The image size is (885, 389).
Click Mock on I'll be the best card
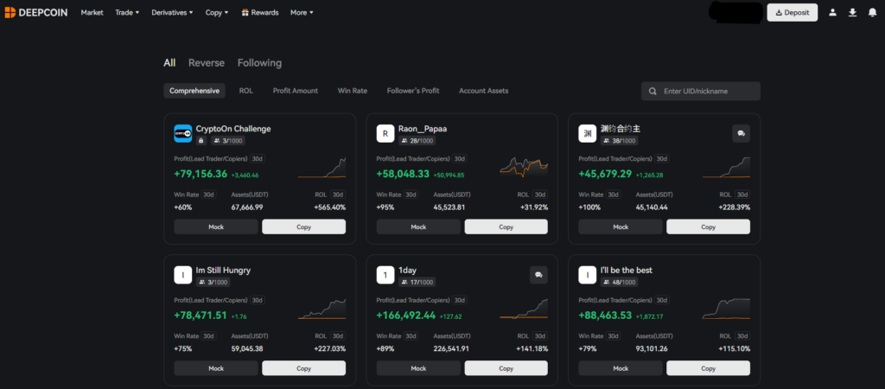(621, 368)
